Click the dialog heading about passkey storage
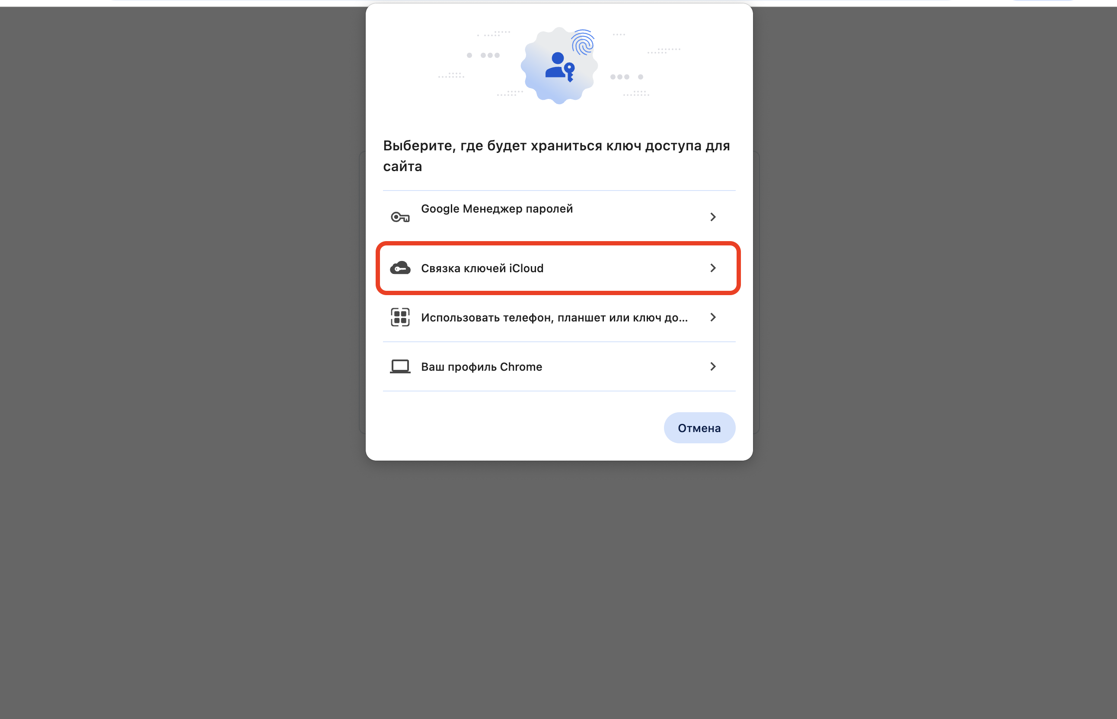The height and width of the screenshot is (719, 1117). click(x=557, y=156)
